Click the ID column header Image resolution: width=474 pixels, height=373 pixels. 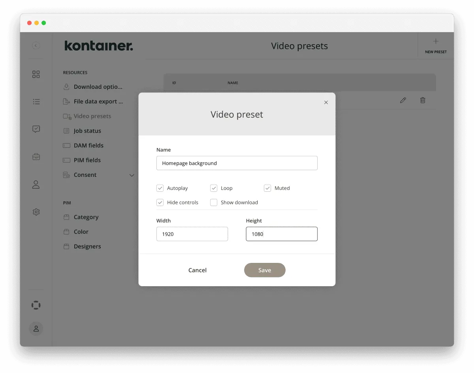click(174, 83)
